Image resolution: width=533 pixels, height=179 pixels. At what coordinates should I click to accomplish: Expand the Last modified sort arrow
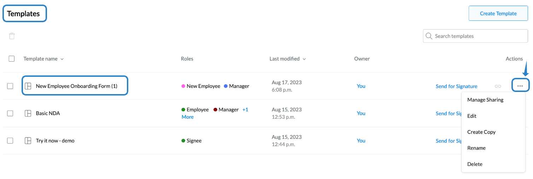tap(304, 59)
